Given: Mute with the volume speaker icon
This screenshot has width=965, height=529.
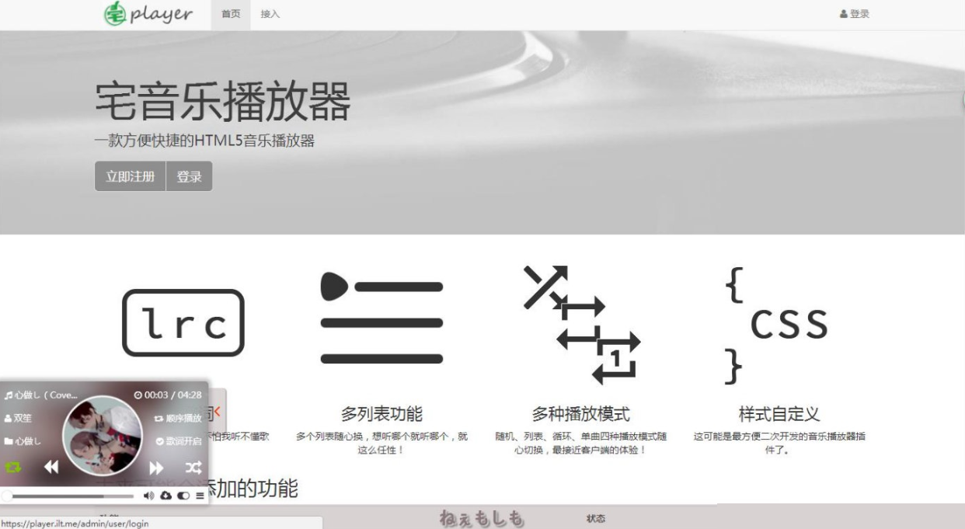Looking at the screenshot, I should point(149,496).
